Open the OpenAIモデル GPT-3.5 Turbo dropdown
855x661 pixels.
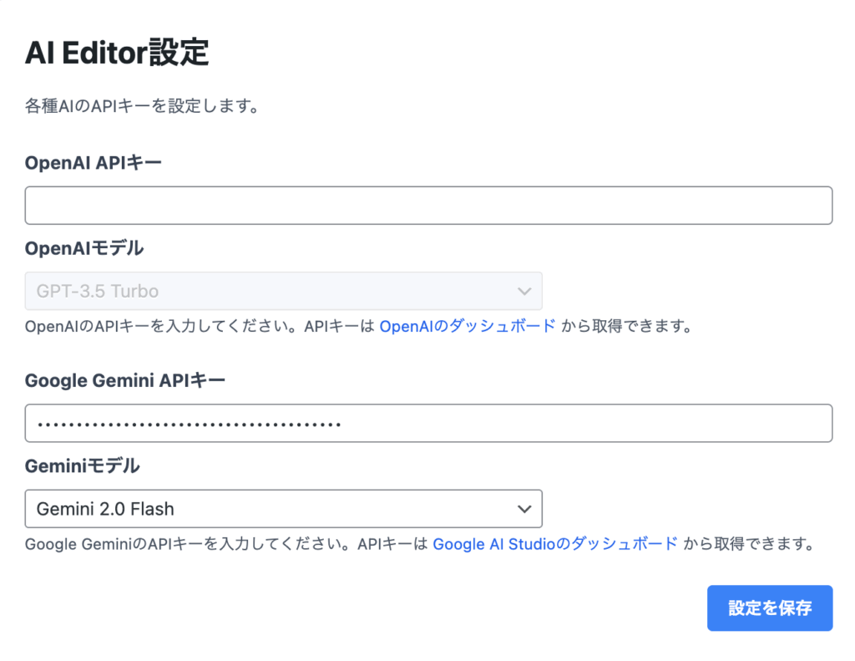[x=284, y=291]
